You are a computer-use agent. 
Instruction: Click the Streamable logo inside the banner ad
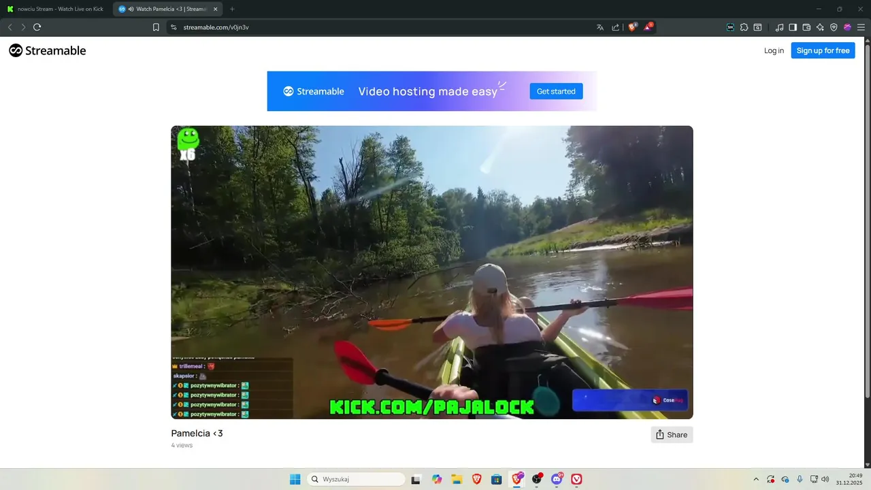[x=314, y=91]
